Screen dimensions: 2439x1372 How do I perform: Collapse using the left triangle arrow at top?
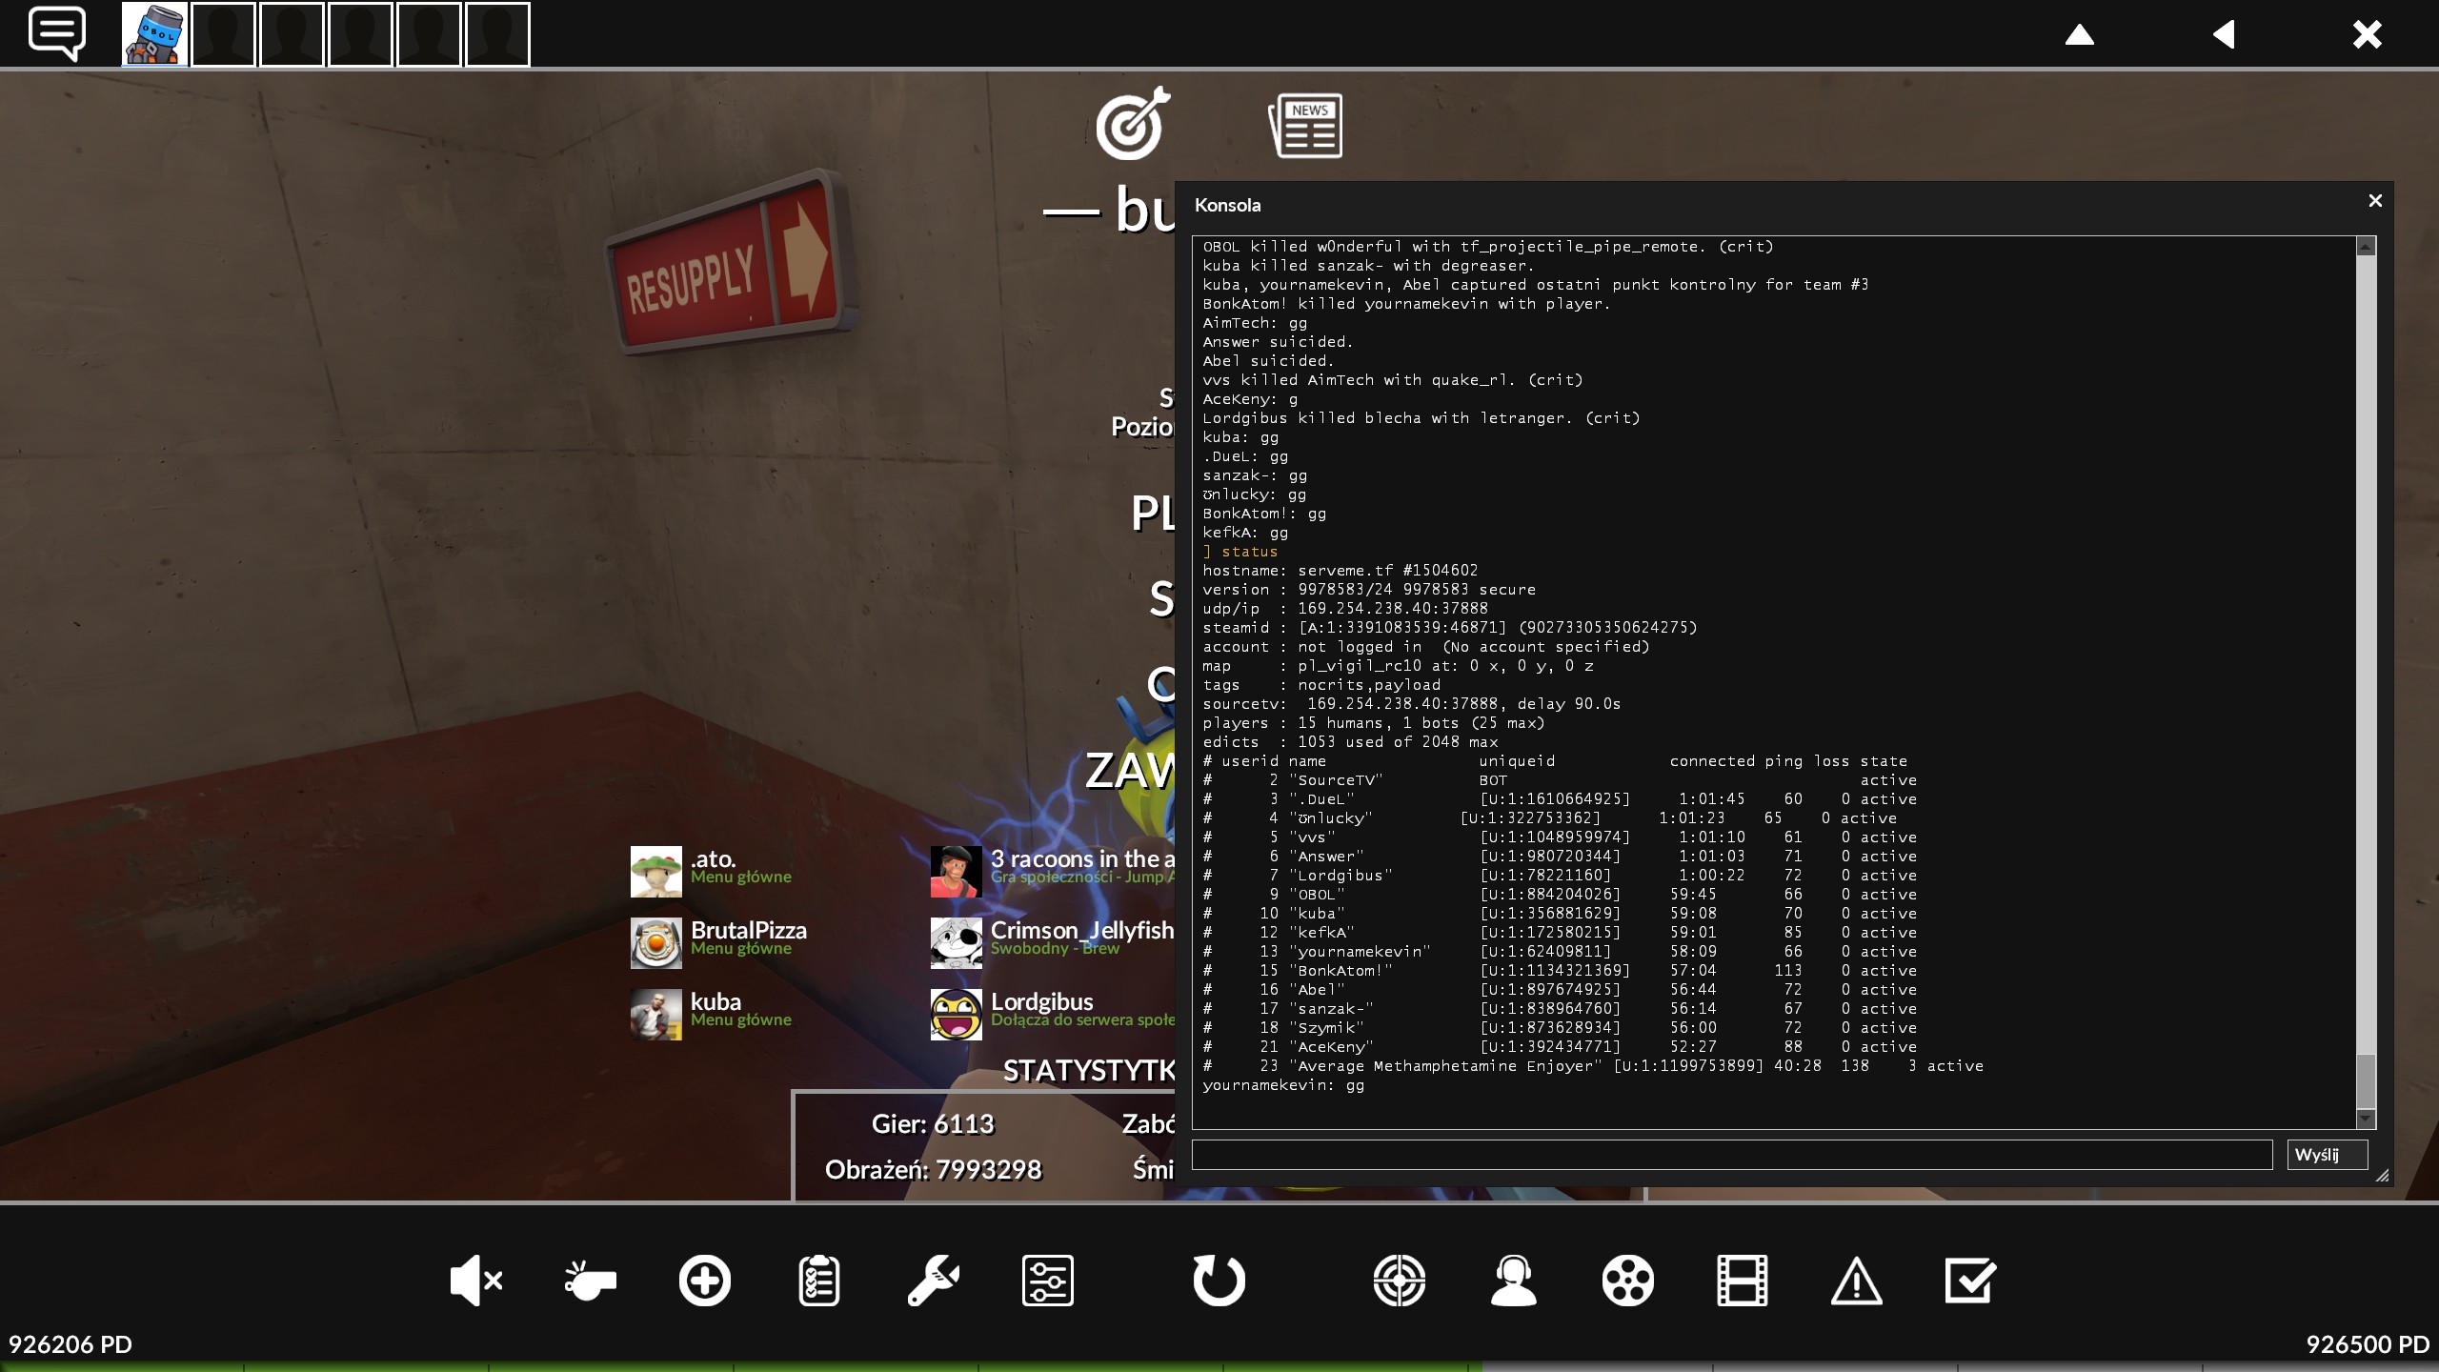coord(2224,35)
